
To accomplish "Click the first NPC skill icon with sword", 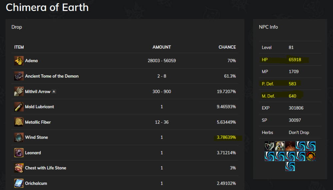I will [269, 146].
